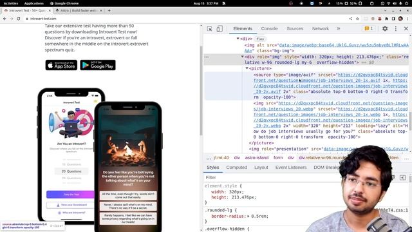Open the Chrome profile avatar
Screen dimensions: 412x232
click(x=400, y=19)
